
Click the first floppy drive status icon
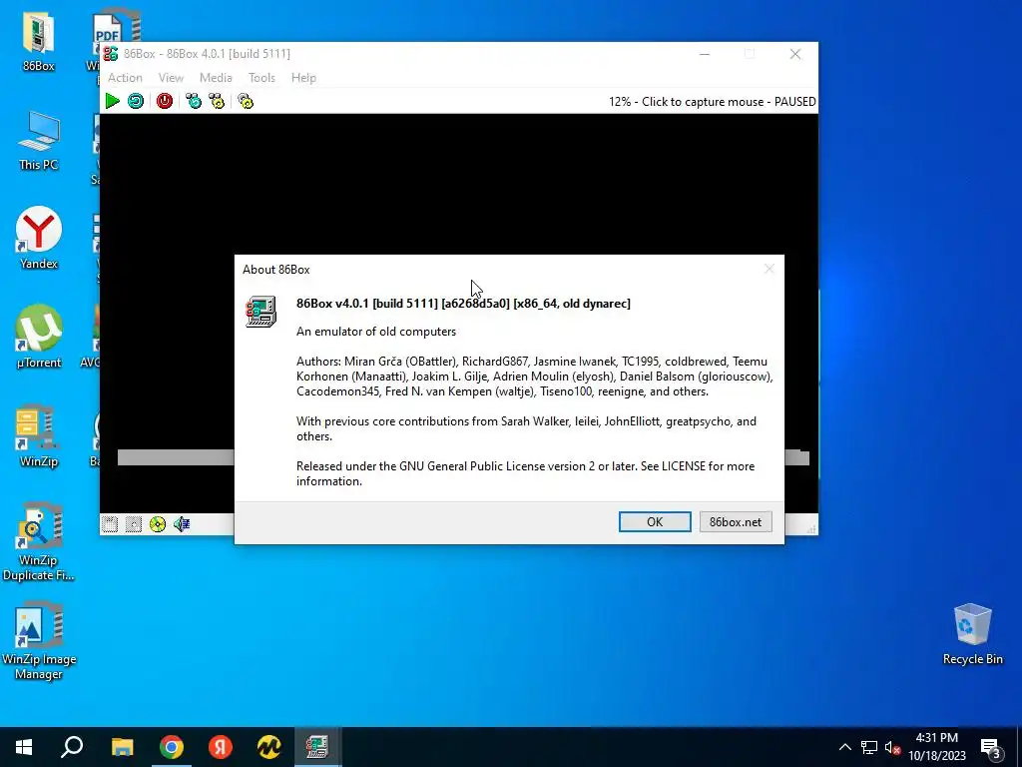[x=110, y=524]
